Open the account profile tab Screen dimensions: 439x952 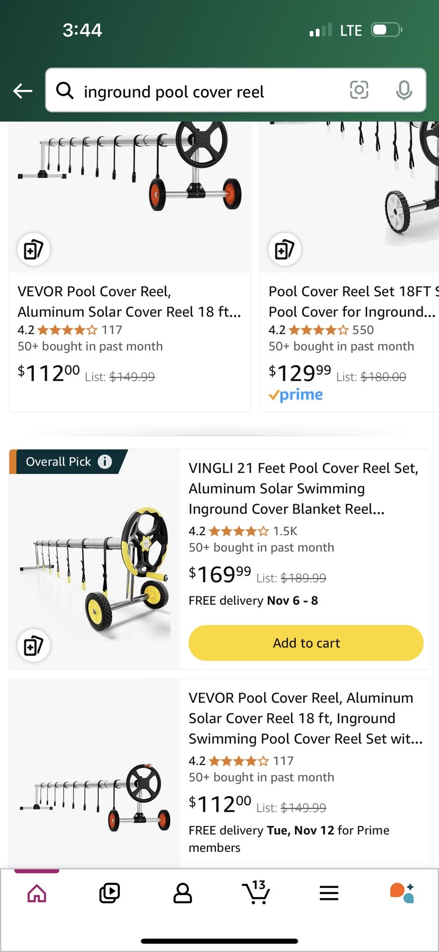[x=182, y=893]
